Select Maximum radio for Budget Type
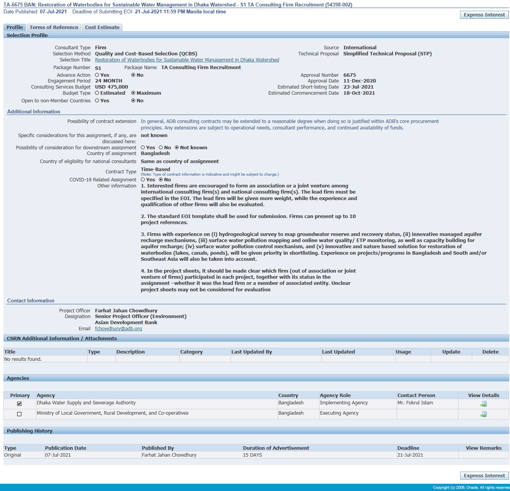Viewport: 510px width, 491px height. coord(133,93)
